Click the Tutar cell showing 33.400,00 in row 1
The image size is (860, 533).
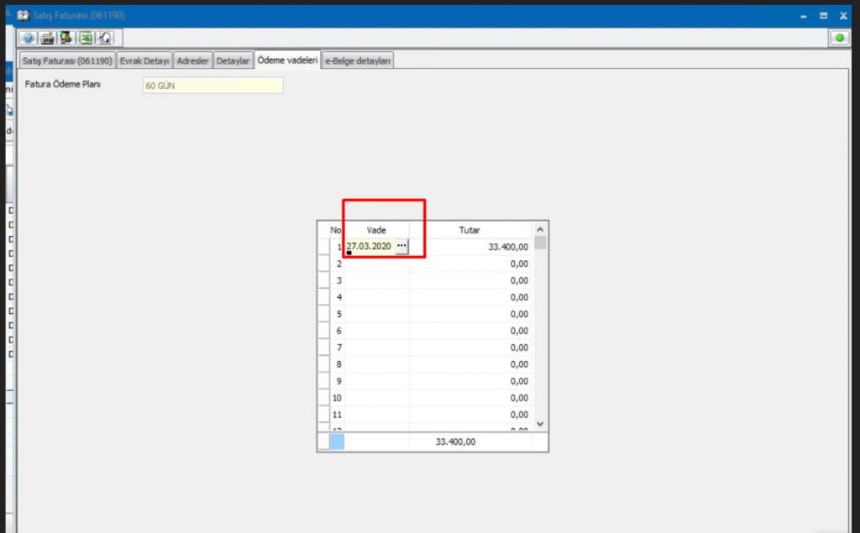pos(470,247)
